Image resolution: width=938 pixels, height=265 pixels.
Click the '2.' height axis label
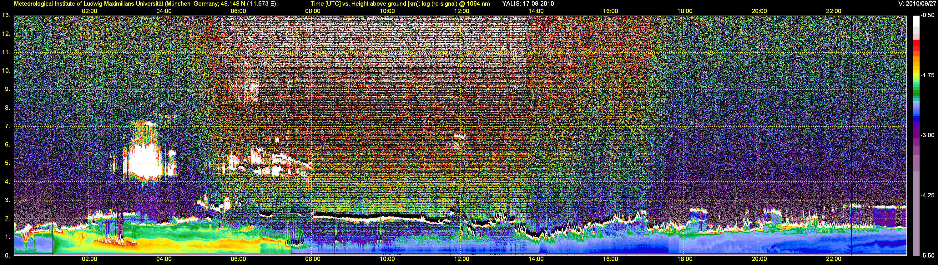pos(8,219)
